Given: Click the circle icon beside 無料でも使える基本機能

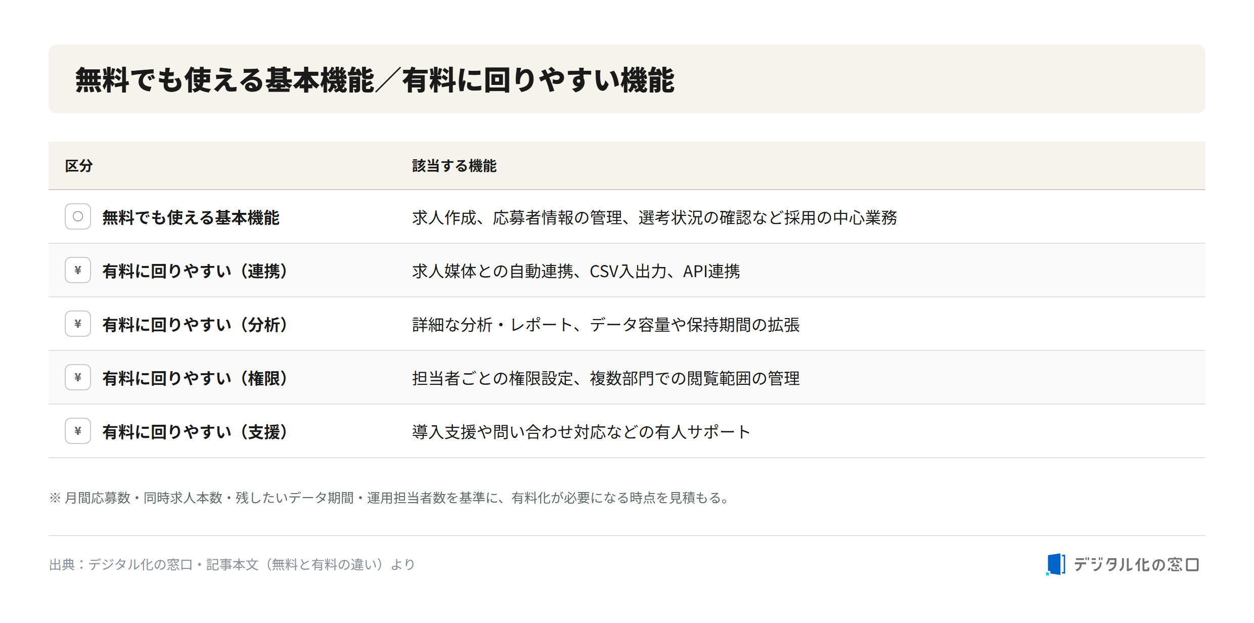Looking at the screenshot, I should click(78, 216).
